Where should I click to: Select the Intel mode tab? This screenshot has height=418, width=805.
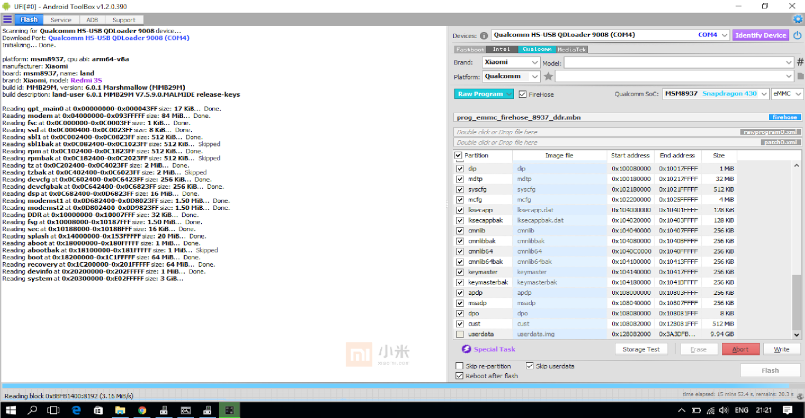coord(502,49)
